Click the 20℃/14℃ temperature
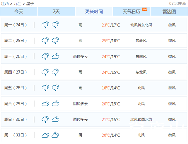The height and width of the screenshot is (144, 188). (x=111, y=135)
